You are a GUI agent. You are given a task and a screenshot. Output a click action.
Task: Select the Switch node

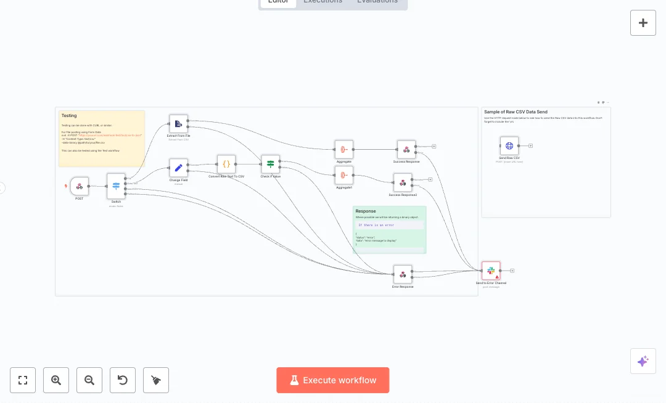pos(116,185)
